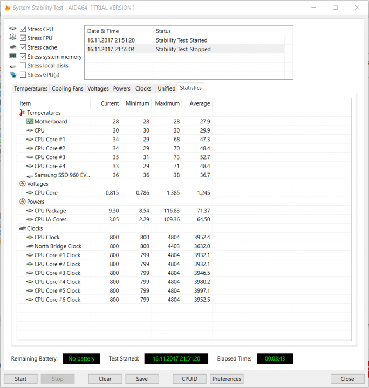
Task: Uncheck the Stress CPU checkbox
Action: (23, 29)
